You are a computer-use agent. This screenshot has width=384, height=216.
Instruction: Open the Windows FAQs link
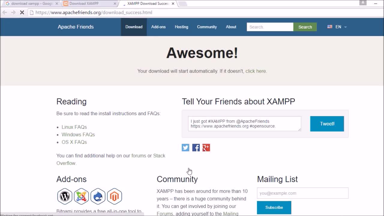pos(78,135)
